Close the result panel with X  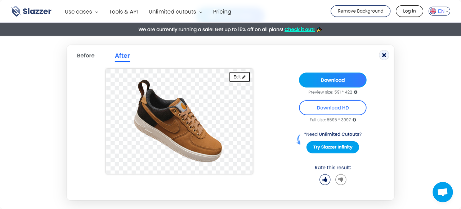[x=384, y=55]
